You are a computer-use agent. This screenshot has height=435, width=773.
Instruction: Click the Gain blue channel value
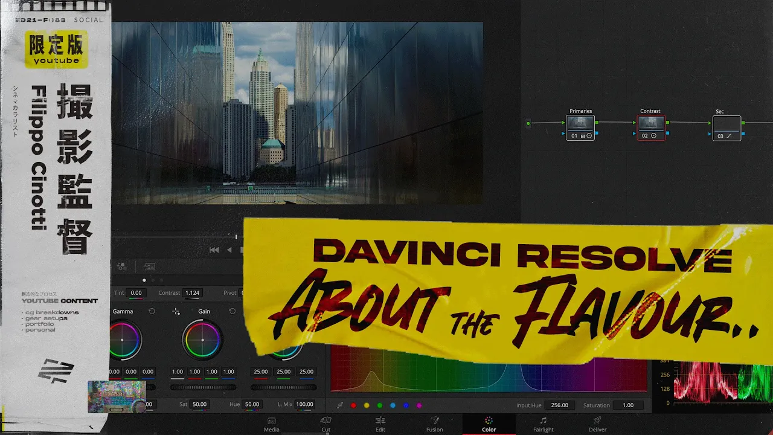tap(228, 372)
